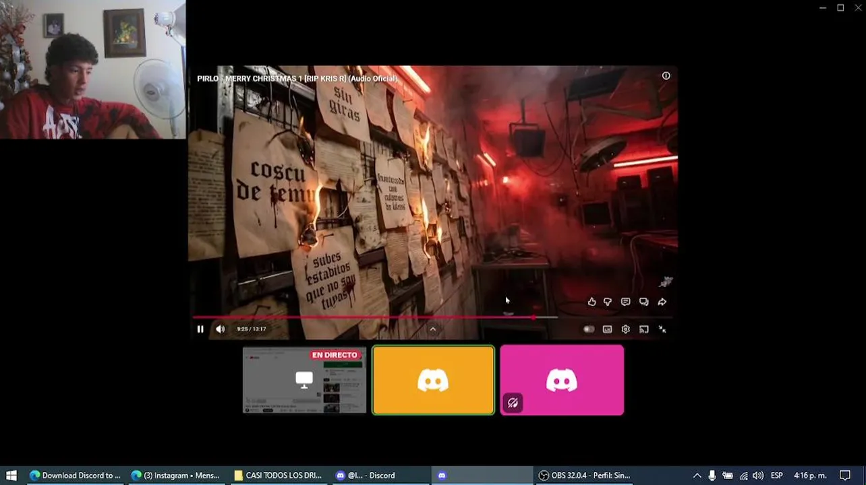
Task: Show hidden system tray icons chevron
Action: [697, 476]
